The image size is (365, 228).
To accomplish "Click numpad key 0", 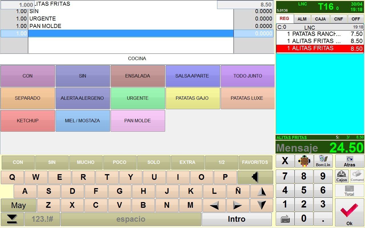I will [304, 219].
